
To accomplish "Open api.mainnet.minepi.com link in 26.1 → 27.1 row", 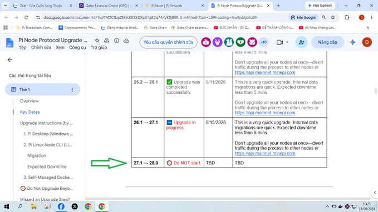I will [265, 153].
